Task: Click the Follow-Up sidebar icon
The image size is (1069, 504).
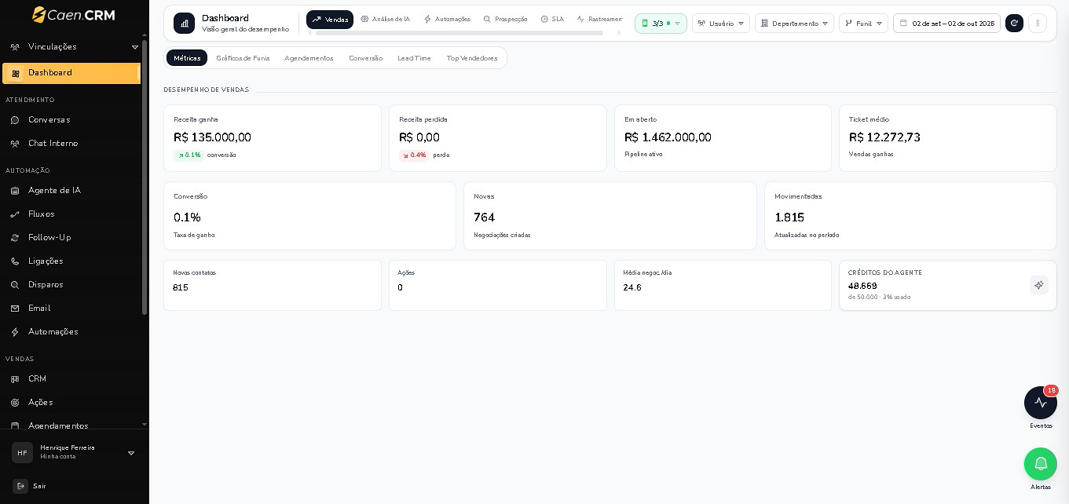Action: coord(15,238)
